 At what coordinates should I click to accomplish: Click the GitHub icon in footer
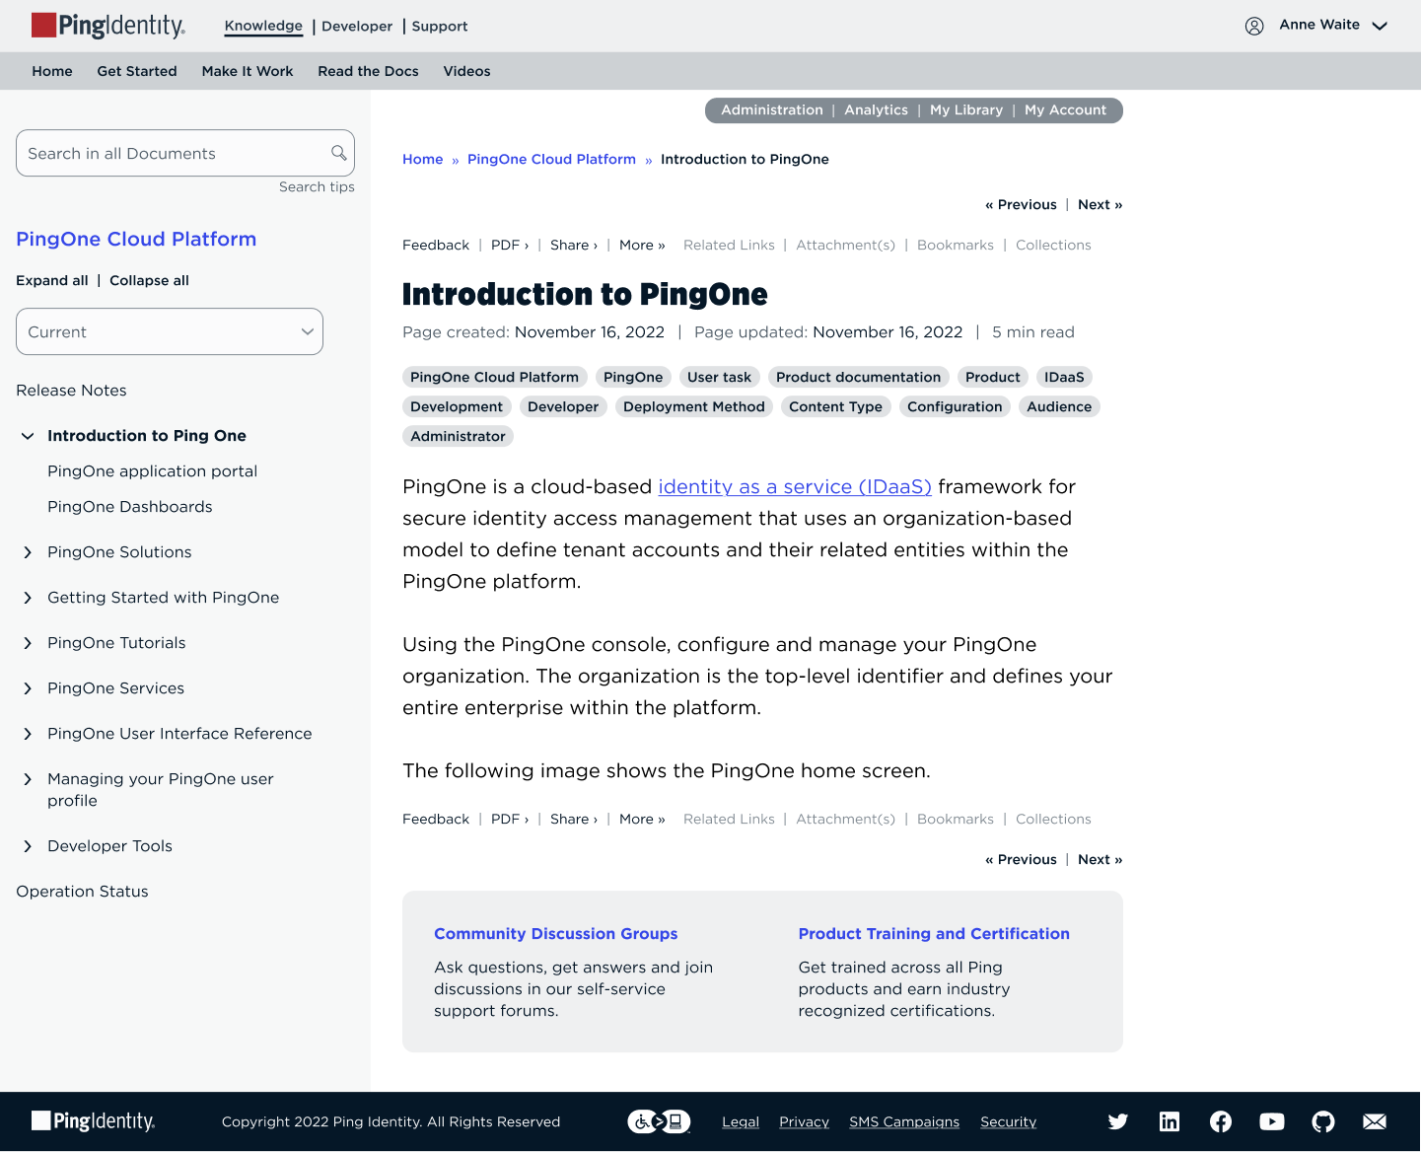[1323, 1121]
